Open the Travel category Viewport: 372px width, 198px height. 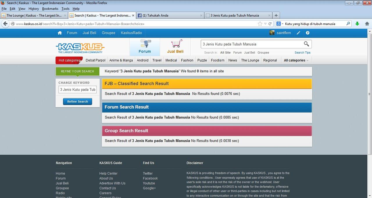pos(157,60)
